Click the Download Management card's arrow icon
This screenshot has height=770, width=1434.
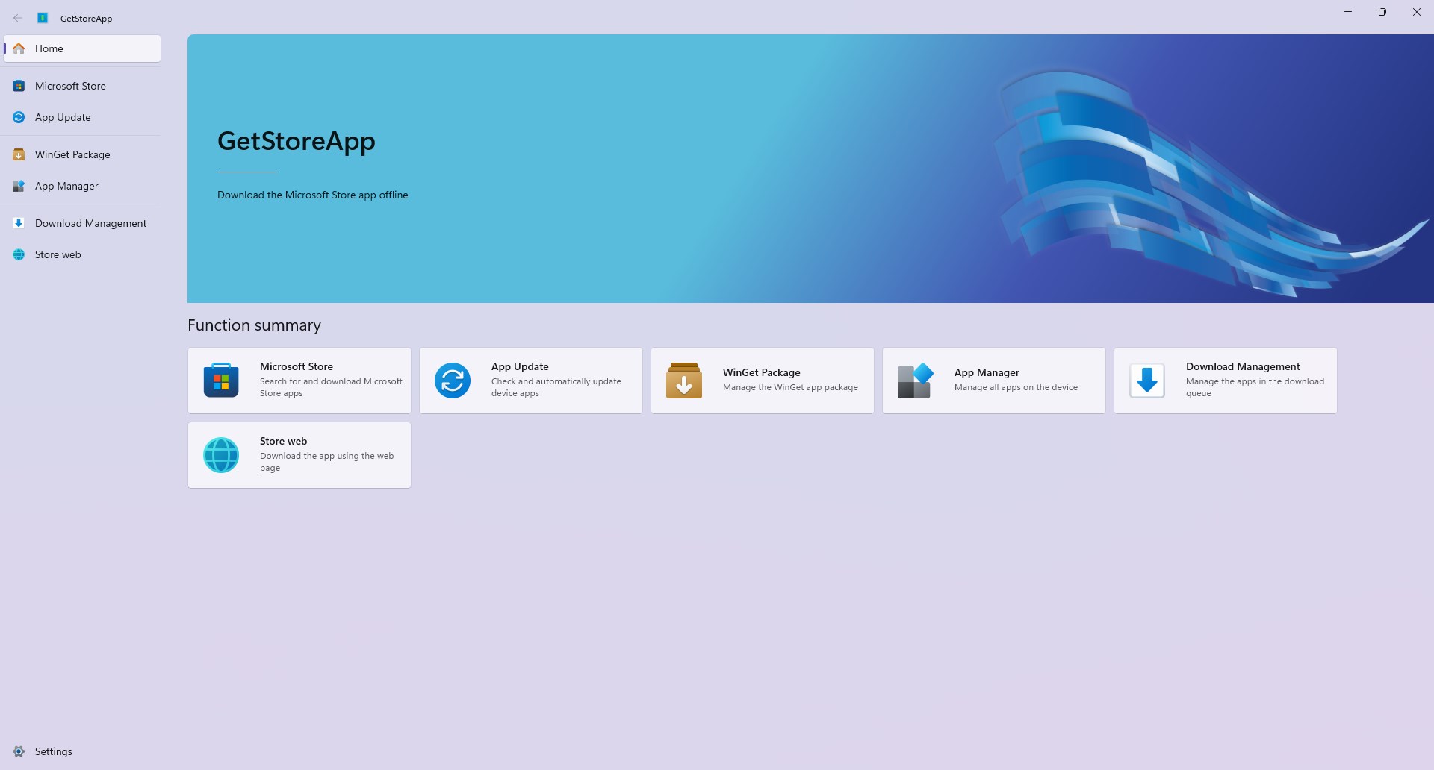coord(1147,381)
